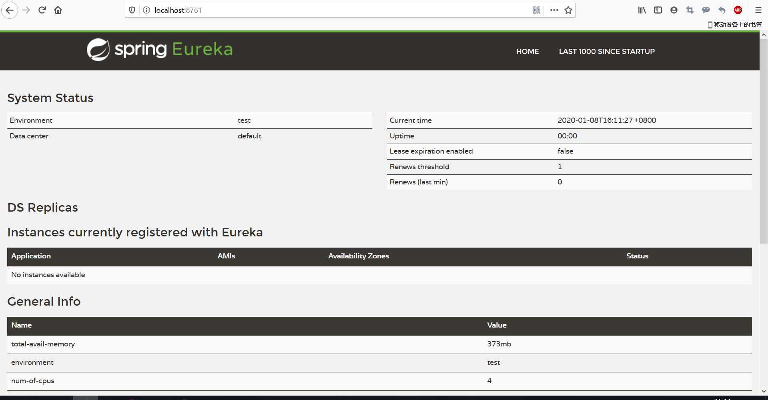
Task: Click the 'Value' column header
Action: click(x=497, y=325)
